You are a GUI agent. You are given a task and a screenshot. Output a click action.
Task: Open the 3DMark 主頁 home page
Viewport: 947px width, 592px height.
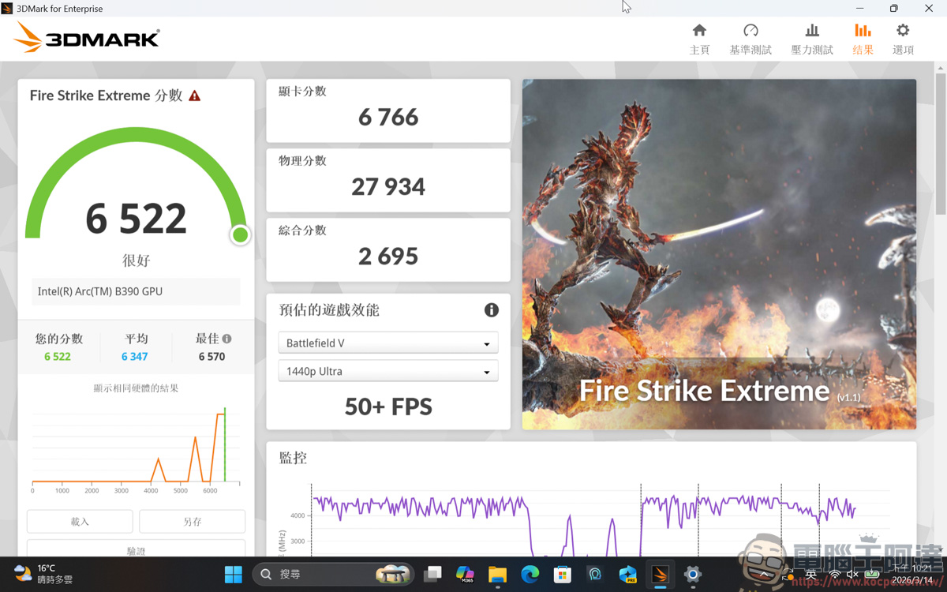pyautogui.click(x=699, y=38)
